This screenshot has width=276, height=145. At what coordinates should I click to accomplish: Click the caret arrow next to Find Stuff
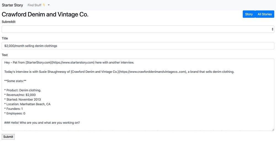point(49,5)
